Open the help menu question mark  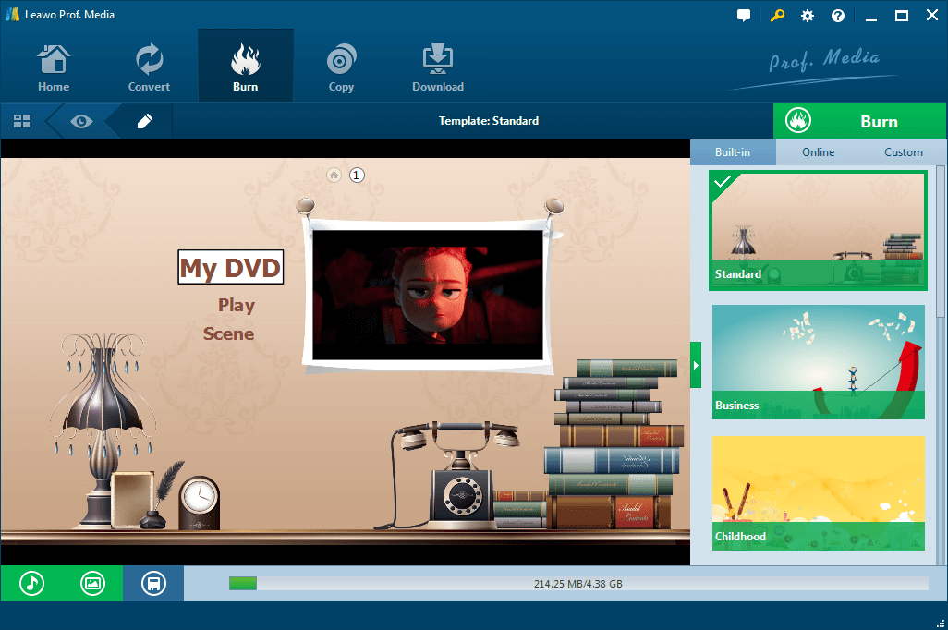point(837,15)
